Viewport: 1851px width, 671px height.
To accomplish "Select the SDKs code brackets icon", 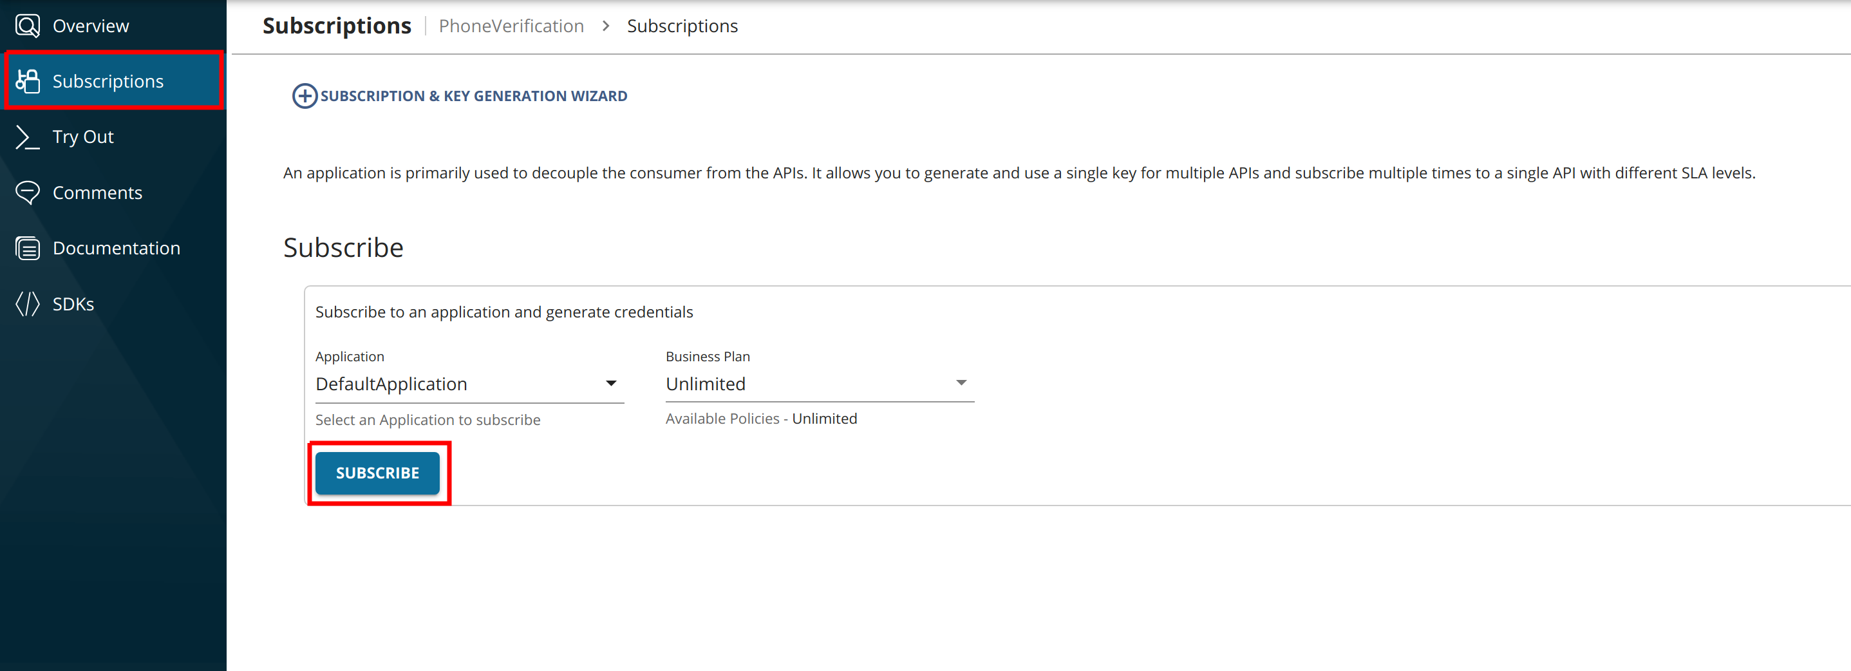I will (x=27, y=303).
